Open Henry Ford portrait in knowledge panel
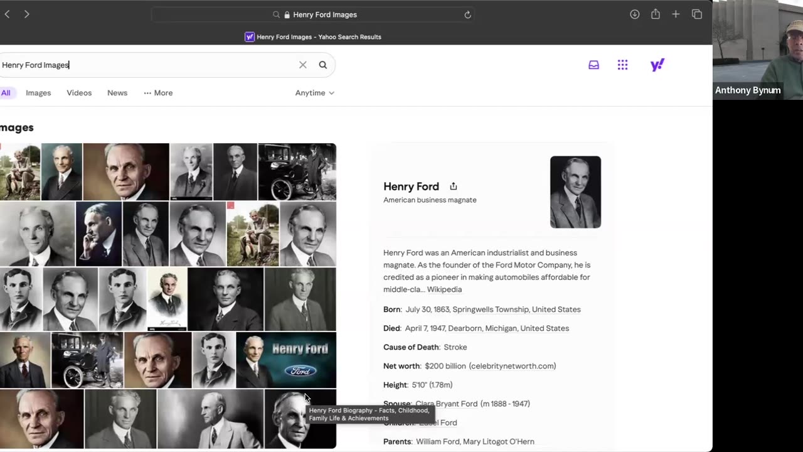The width and height of the screenshot is (803, 452). click(575, 192)
